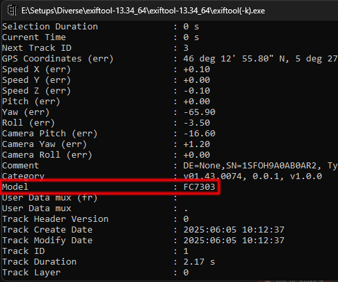
Task: Click the User Data mux (fr) label
Action: pos(50,198)
